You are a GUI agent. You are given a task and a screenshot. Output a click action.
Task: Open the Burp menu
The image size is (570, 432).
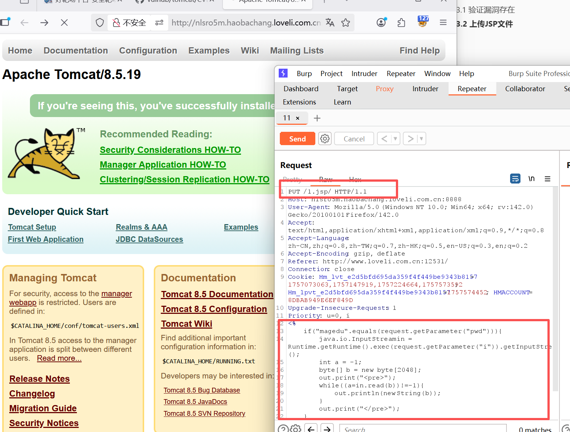coord(304,73)
